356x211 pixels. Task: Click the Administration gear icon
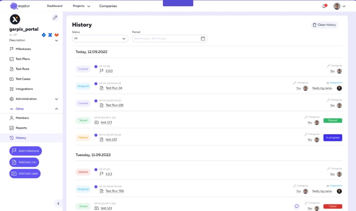[x=12, y=99]
